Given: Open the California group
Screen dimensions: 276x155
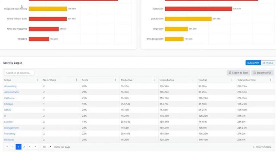Looking at the screenshot, I should pos(9,98).
